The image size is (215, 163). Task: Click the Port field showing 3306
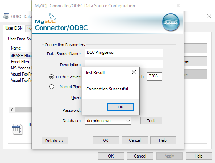click(155, 76)
